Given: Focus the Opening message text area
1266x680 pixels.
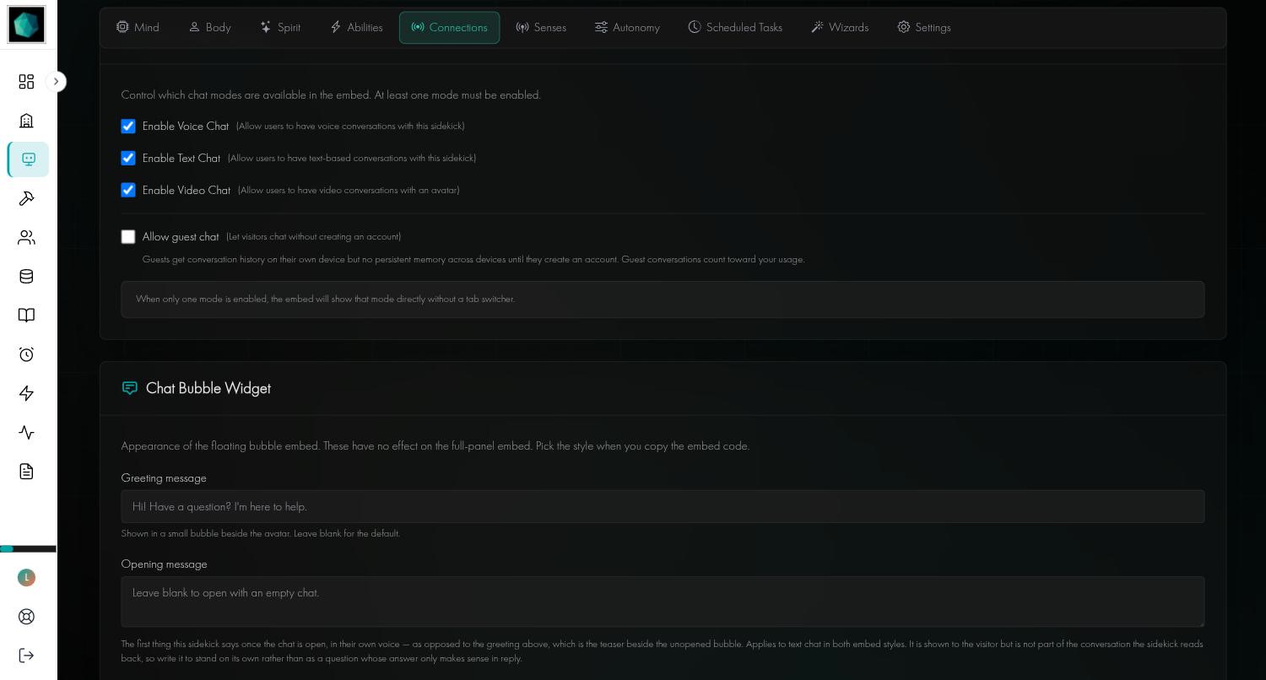Looking at the screenshot, I should coord(663,602).
